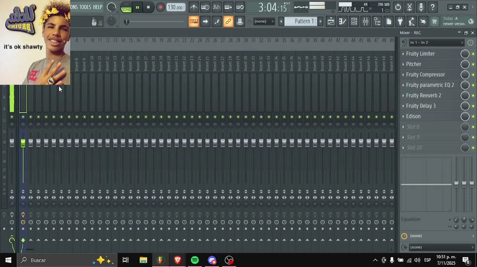Expand the Fruity Compressor slot arrow
Image resolution: width=477 pixels, height=267 pixels.
point(403,75)
